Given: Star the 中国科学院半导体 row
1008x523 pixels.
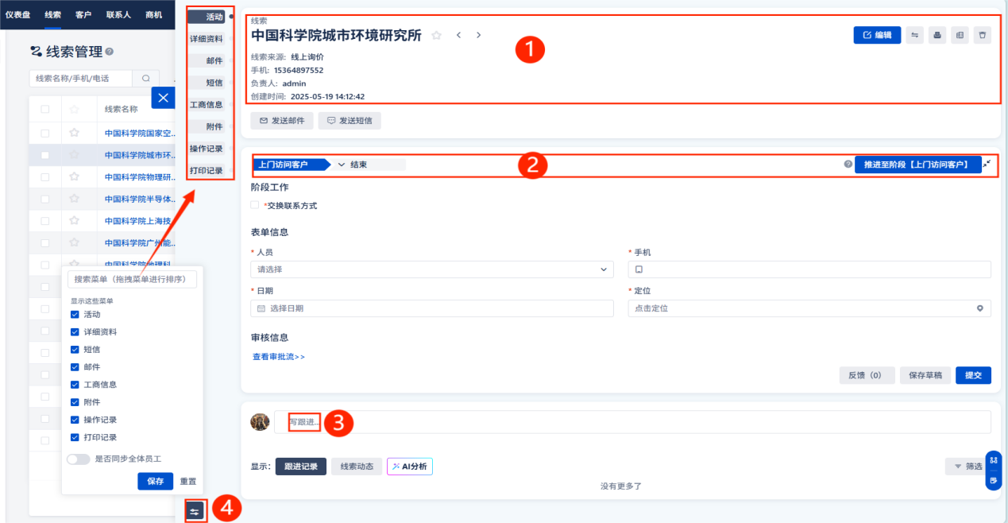Looking at the screenshot, I should (x=75, y=198).
